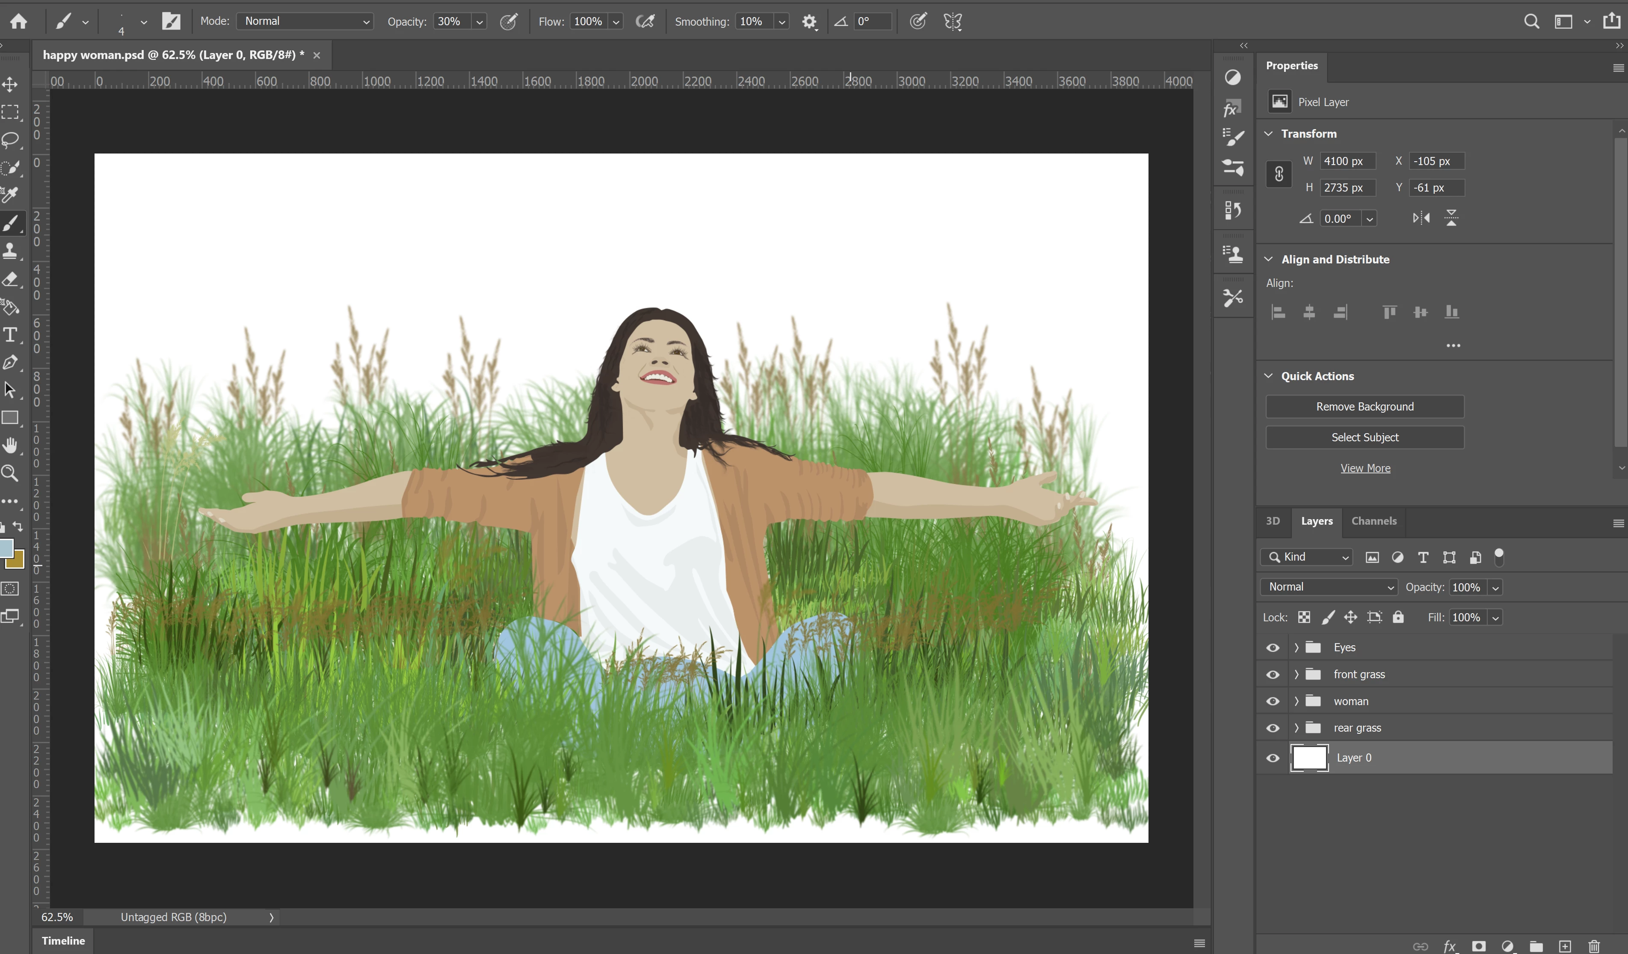Image resolution: width=1628 pixels, height=954 pixels.
Task: Open brush smoothing options gear
Action: 809,22
